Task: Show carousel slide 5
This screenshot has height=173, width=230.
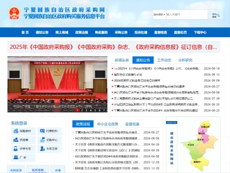Action: pos(95,110)
